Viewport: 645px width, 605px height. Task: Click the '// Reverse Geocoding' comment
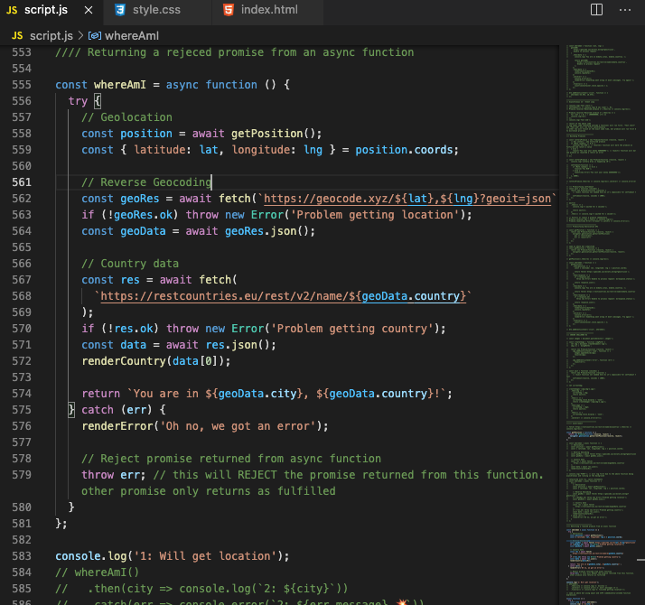point(146,182)
